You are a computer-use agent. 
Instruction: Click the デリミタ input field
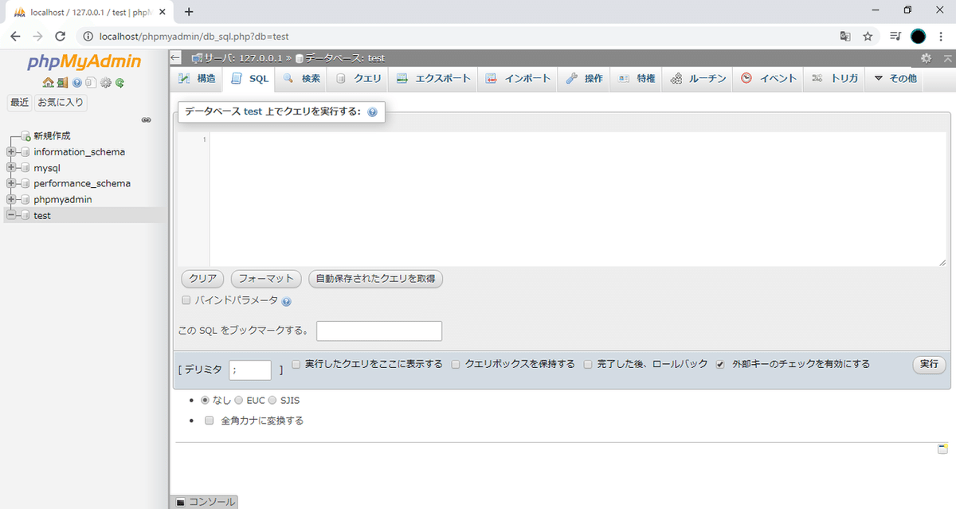pyautogui.click(x=250, y=370)
